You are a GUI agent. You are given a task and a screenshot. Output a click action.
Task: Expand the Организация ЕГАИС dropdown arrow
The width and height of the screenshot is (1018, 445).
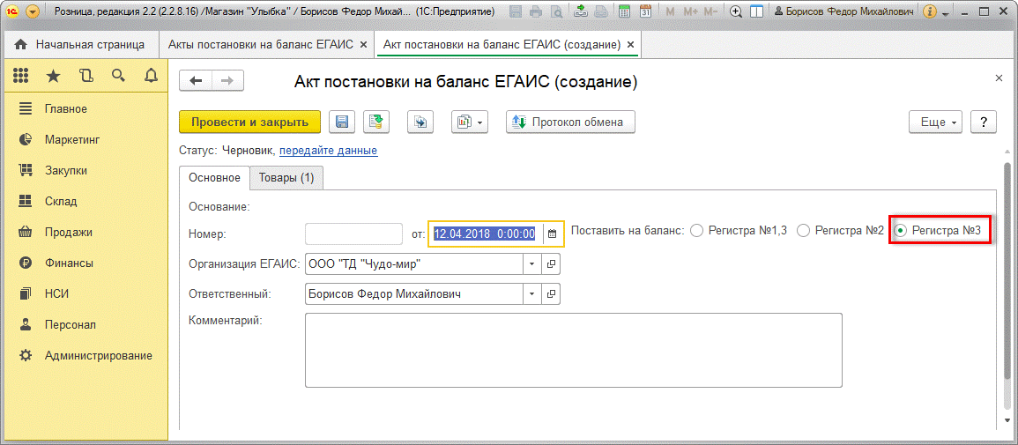click(531, 264)
